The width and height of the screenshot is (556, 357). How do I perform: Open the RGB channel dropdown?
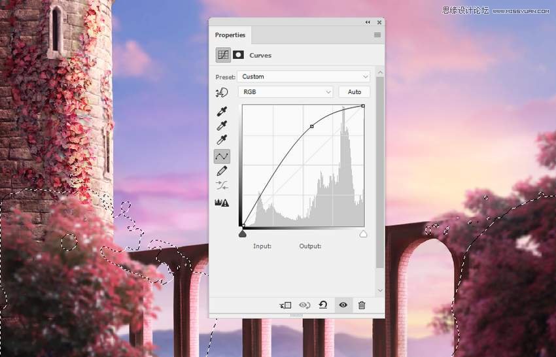coord(286,92)
